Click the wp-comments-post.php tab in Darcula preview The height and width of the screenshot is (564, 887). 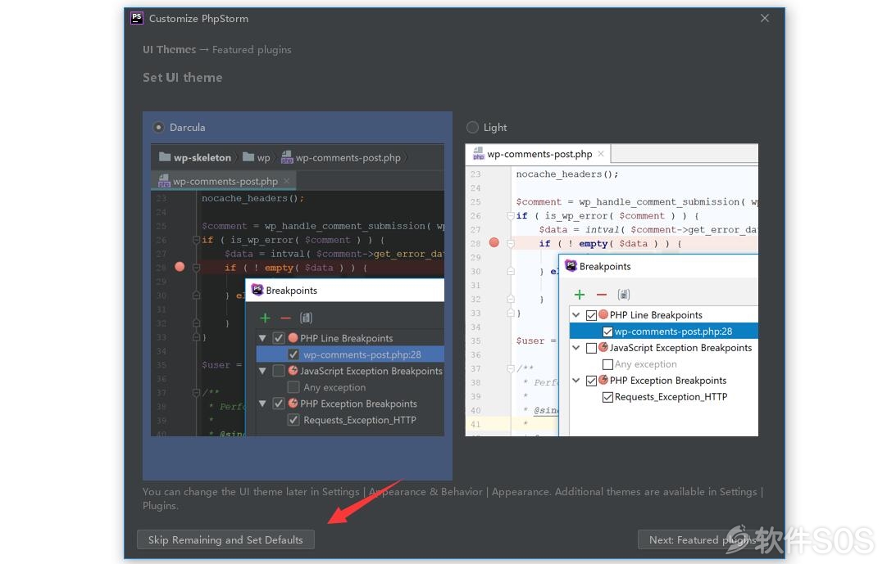click(x=225, y=181)
